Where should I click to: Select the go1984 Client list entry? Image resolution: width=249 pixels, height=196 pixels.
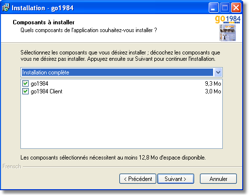pyautogui.click(x=47, y=91)
